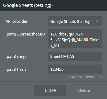Click the (path) /SpreadsheetID label

[x=25, y=34]
